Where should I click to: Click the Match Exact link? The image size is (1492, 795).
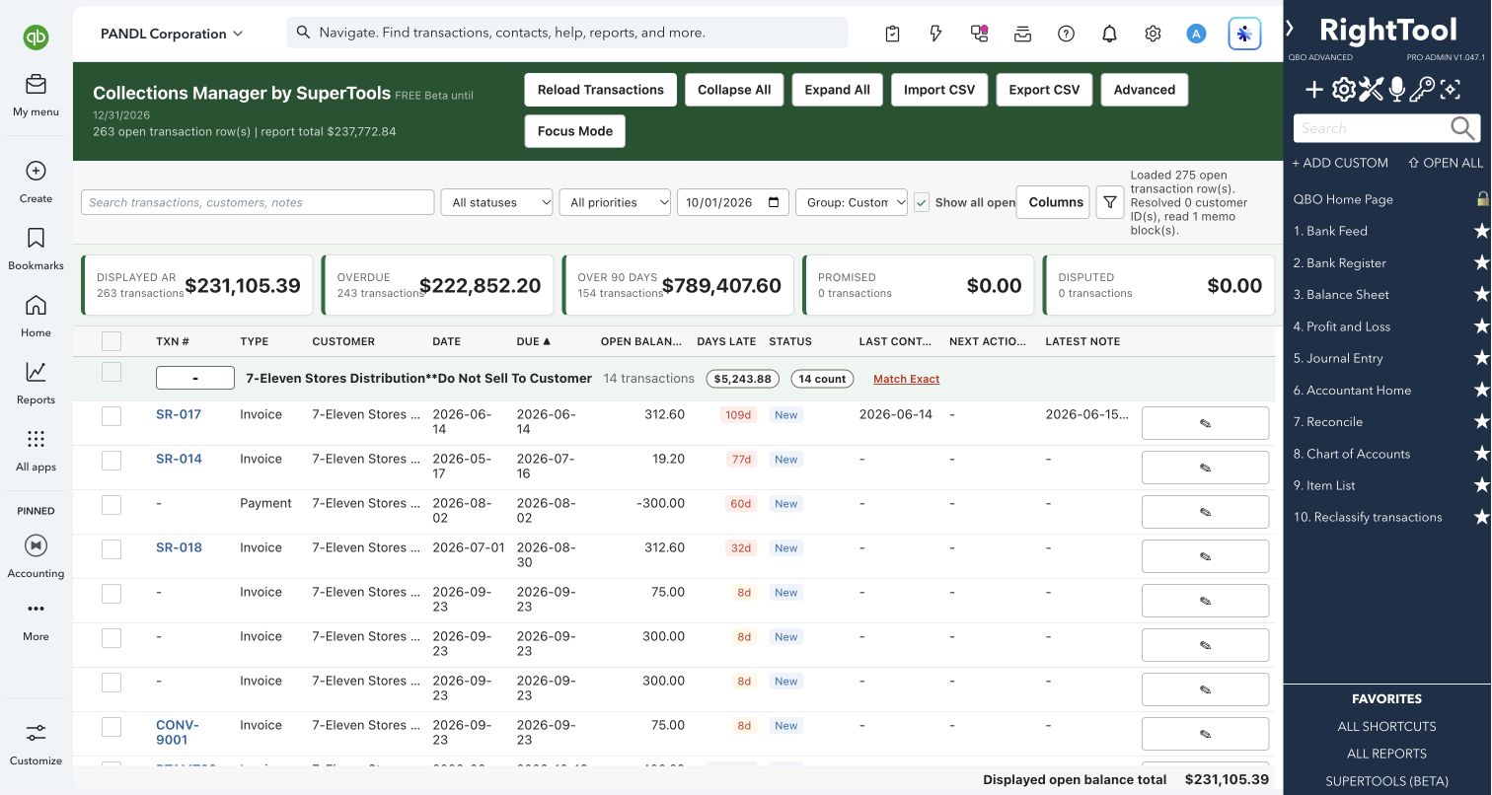[906, 379]
